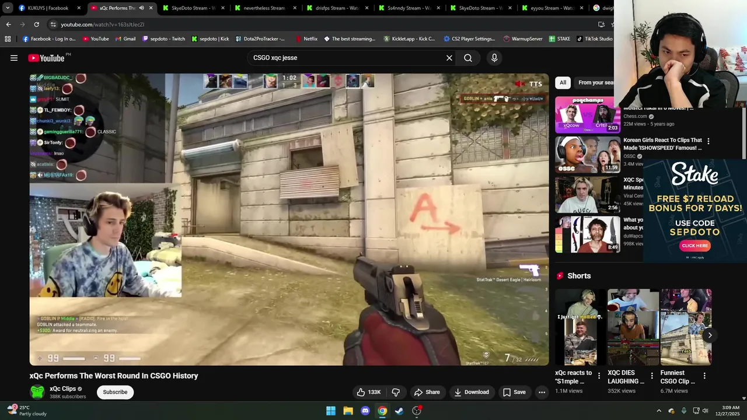Open Steam from taskbar

coord(399,411)
